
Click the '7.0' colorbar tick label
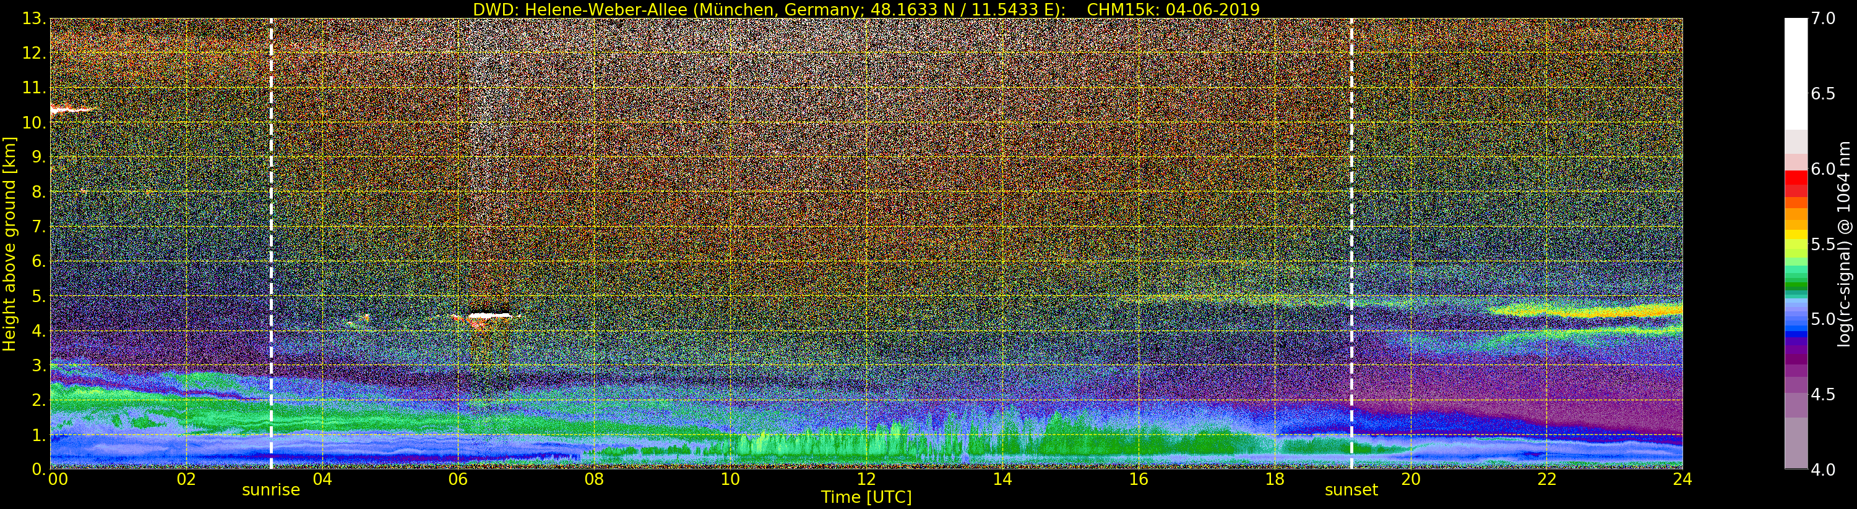[x=1823, y=19]
